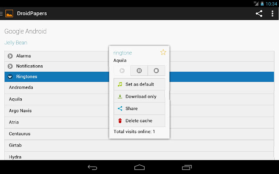Image resolution: width=279 pixels, height=174 pixels.
Task: Tap the 10:34 clock in status bar
Action: tap(271, 4)
